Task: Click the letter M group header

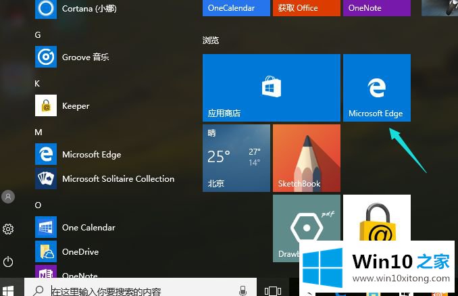Action: click(39, 132)
